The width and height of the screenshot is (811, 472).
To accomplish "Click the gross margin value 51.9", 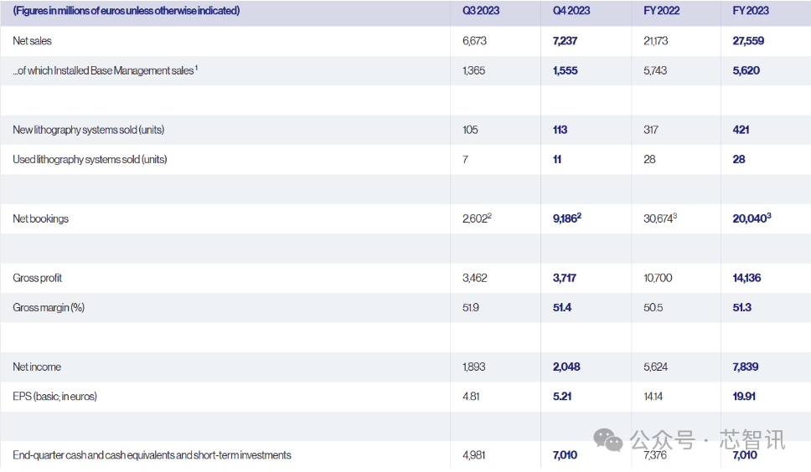I will [x=470, y=308].
